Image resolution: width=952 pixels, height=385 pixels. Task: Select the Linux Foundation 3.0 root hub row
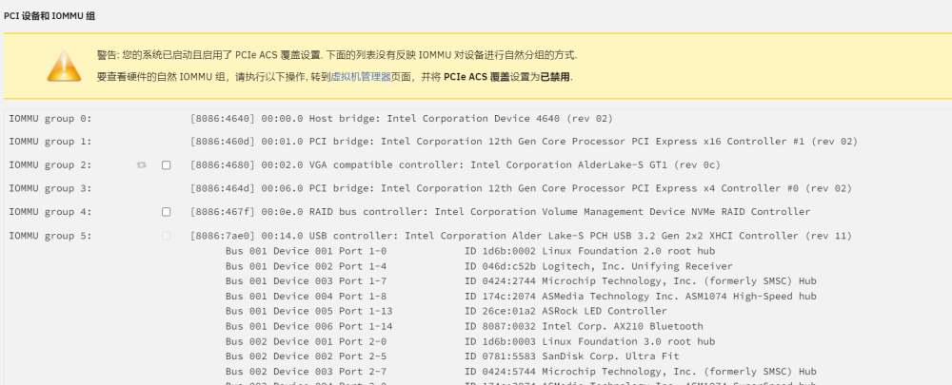coord(470,341)
